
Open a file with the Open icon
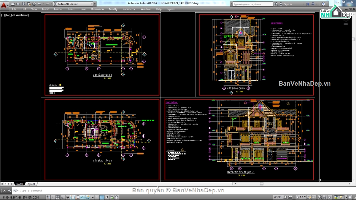pos(18,4)
